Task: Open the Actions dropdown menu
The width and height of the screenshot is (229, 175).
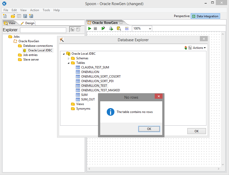Action: (x=199, y=48)
